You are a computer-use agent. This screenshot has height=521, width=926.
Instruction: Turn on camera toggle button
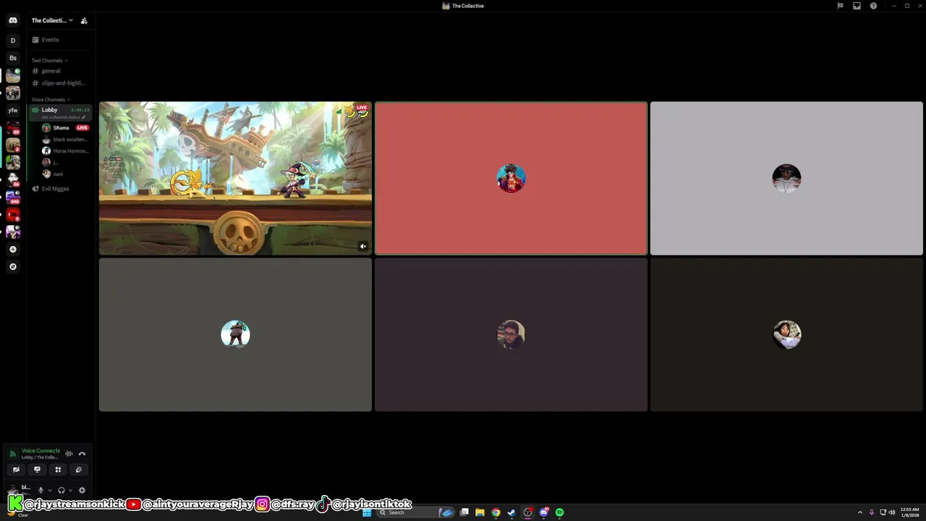16,470
